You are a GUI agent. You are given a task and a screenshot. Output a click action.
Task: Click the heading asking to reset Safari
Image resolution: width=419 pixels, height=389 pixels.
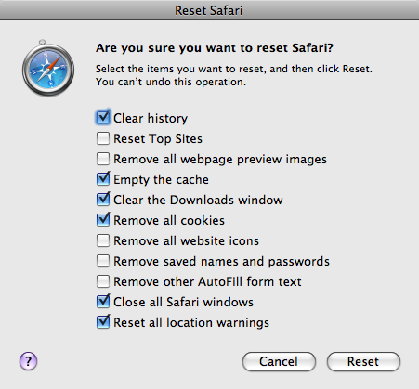click(215, 48)
